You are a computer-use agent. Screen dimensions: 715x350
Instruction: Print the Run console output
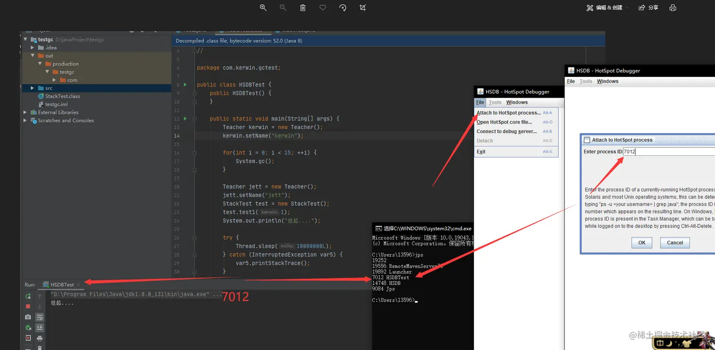coord(40,338)
